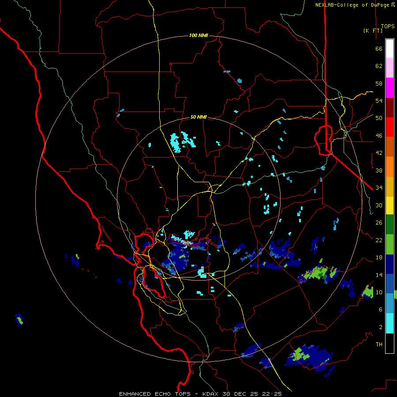Click the legend value 34
Image resolution: width=397 pixels, height=397 pixels.
[x=379, y=188]
